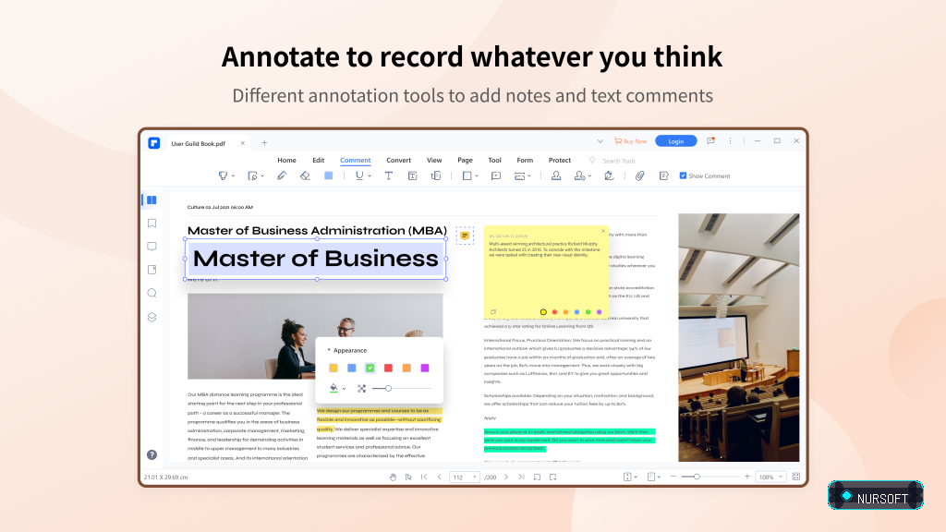The height and width of the screenshot is (532, 946).
Task: Open the search panel in sidebar
Action: coord(152,293)
